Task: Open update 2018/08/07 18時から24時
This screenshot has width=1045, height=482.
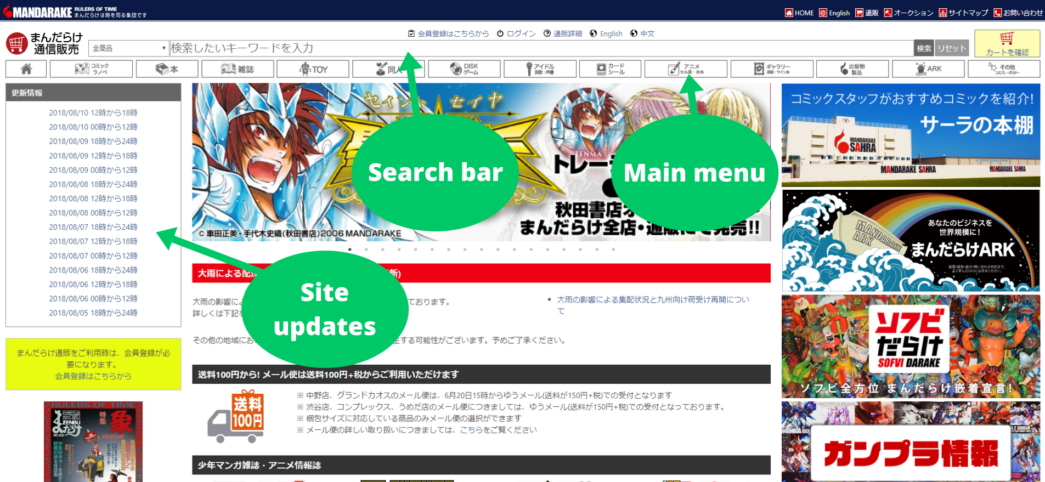Action: point(93,227)
